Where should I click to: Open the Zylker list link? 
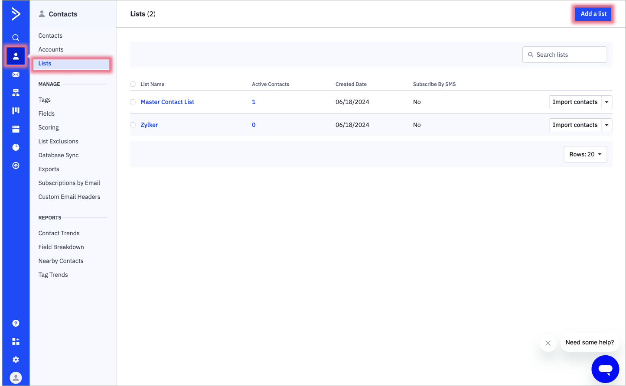149,125
